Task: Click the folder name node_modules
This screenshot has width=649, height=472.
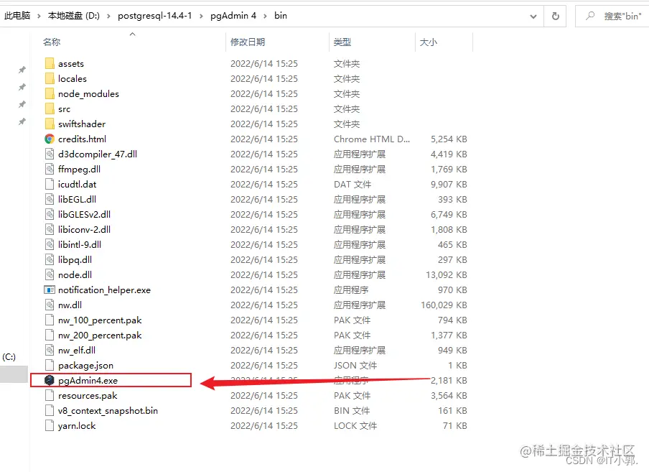Action: click(x=88, y=94)
